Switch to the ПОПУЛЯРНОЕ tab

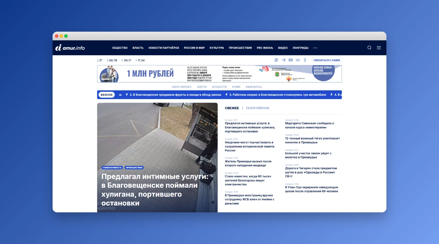[257, 108]
